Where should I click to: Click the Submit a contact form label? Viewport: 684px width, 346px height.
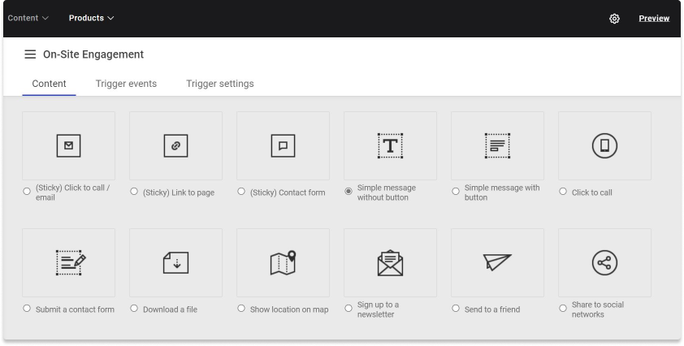(75, 309)
